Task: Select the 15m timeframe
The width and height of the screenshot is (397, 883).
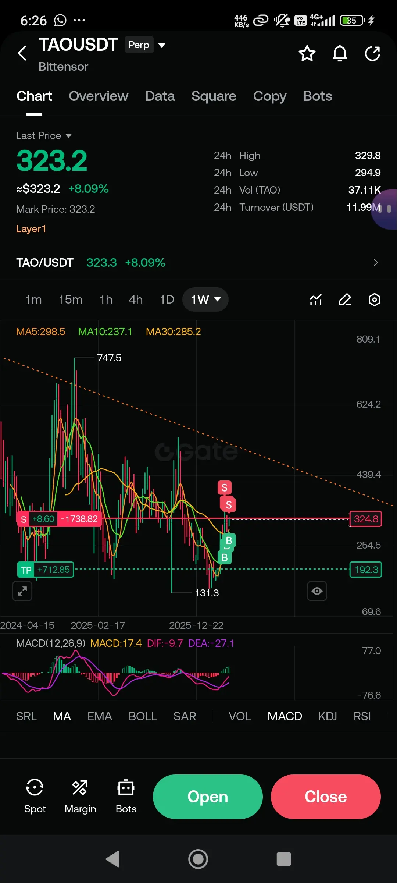Action: click(71, 299)
